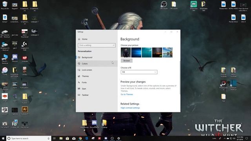The height and width of the screenshot is (141, 251).
Task: Open Taskbar settings page
Action: pyautogui.click(x=97, y=95)
